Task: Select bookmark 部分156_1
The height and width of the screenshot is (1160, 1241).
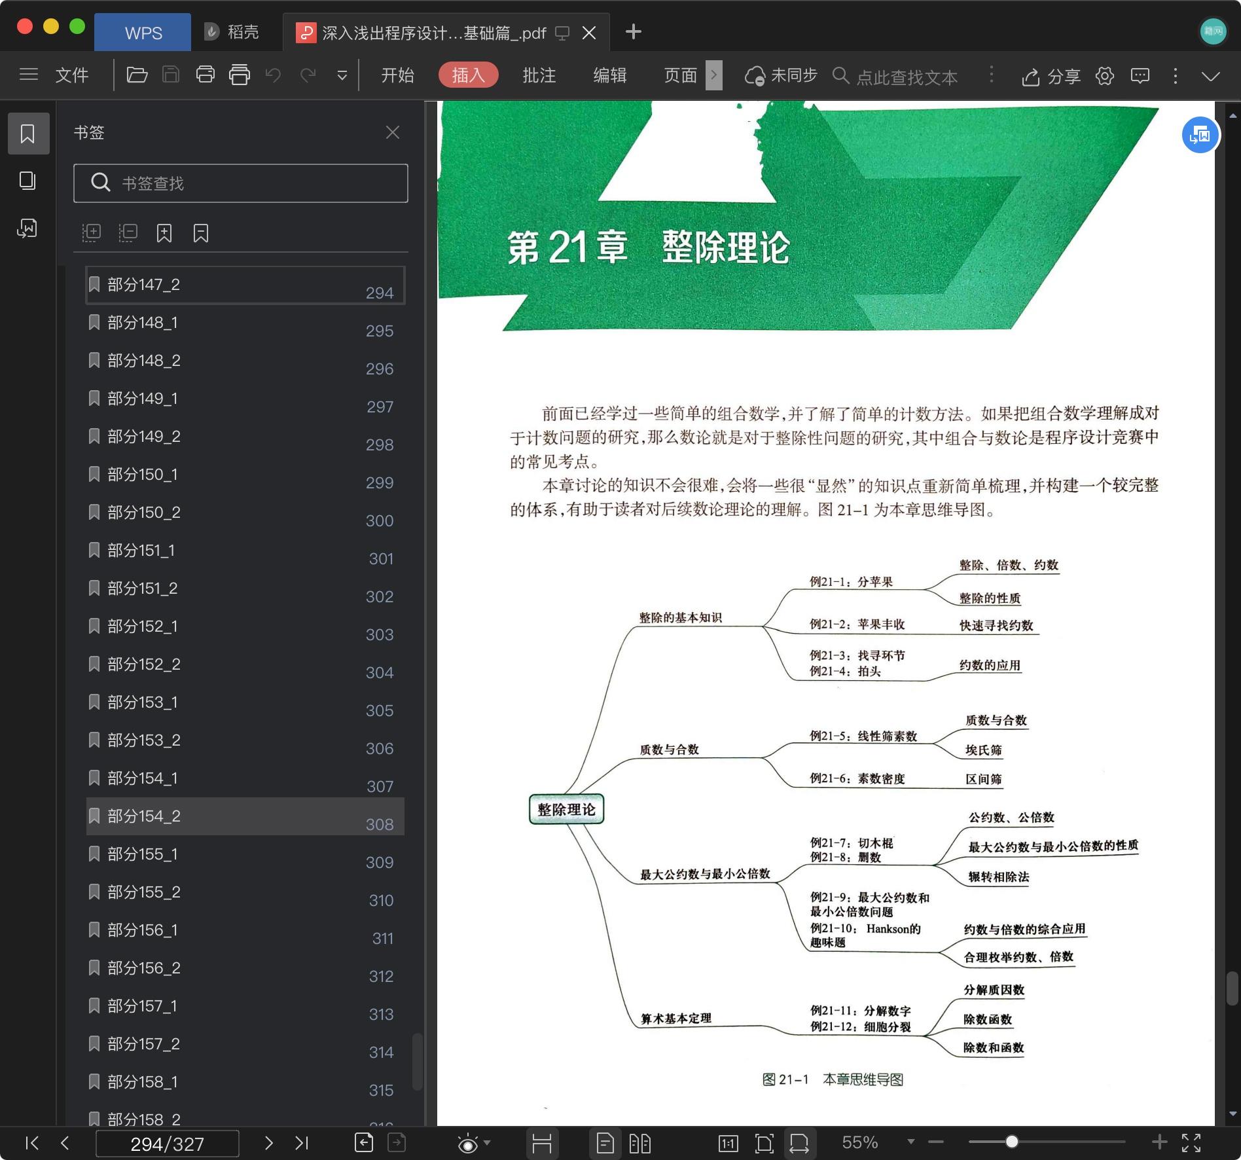Action: pyautogui.click(x=245, y=930)
